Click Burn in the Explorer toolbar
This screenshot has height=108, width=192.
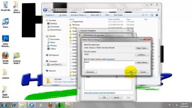click(x=107, y=15)
